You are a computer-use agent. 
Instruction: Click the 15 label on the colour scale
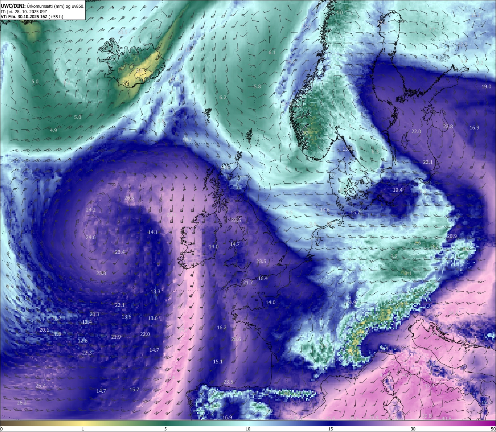pos(331,429)
